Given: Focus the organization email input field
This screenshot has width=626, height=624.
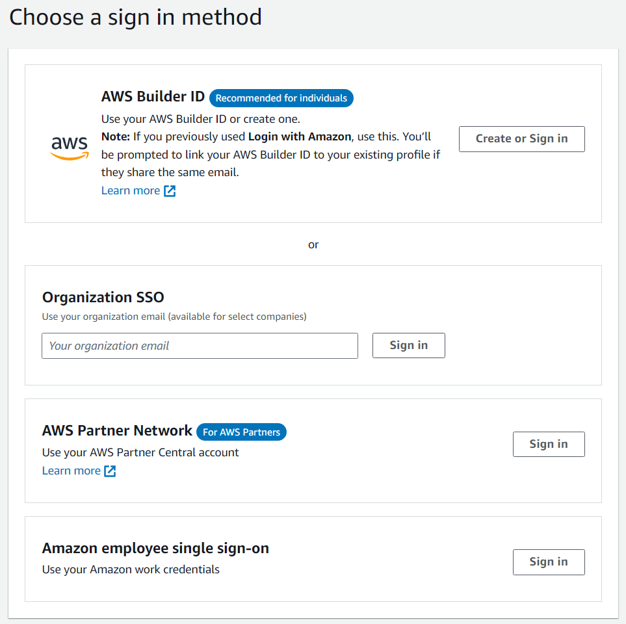Looking at the screenshot, I should 200,346.
